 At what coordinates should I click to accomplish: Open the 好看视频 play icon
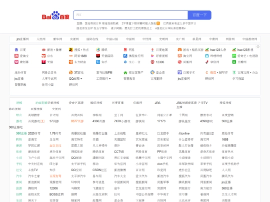pos(152,56)
